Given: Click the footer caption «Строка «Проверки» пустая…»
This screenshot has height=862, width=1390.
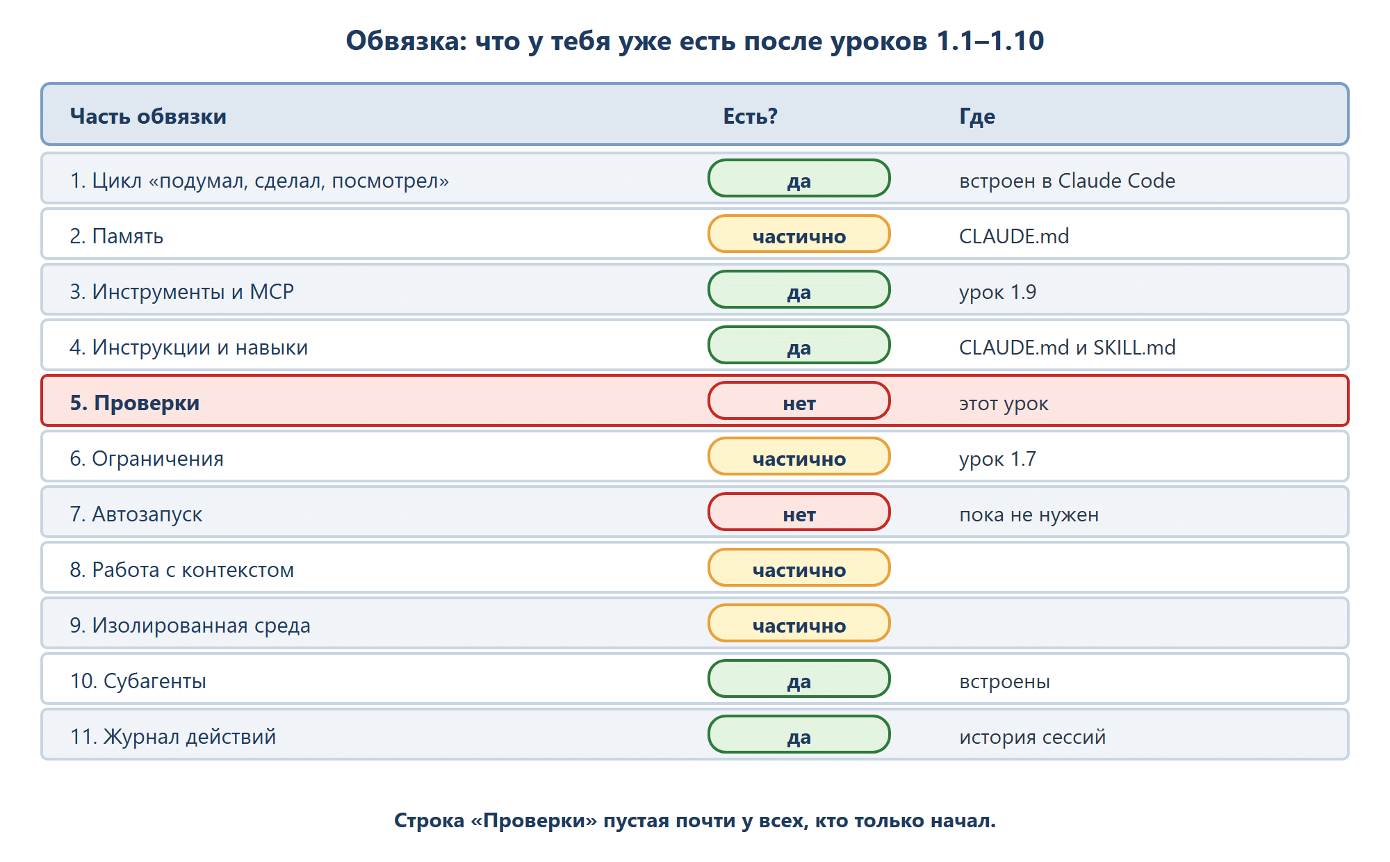Looking at the screenshot, I should pos(695,821).
